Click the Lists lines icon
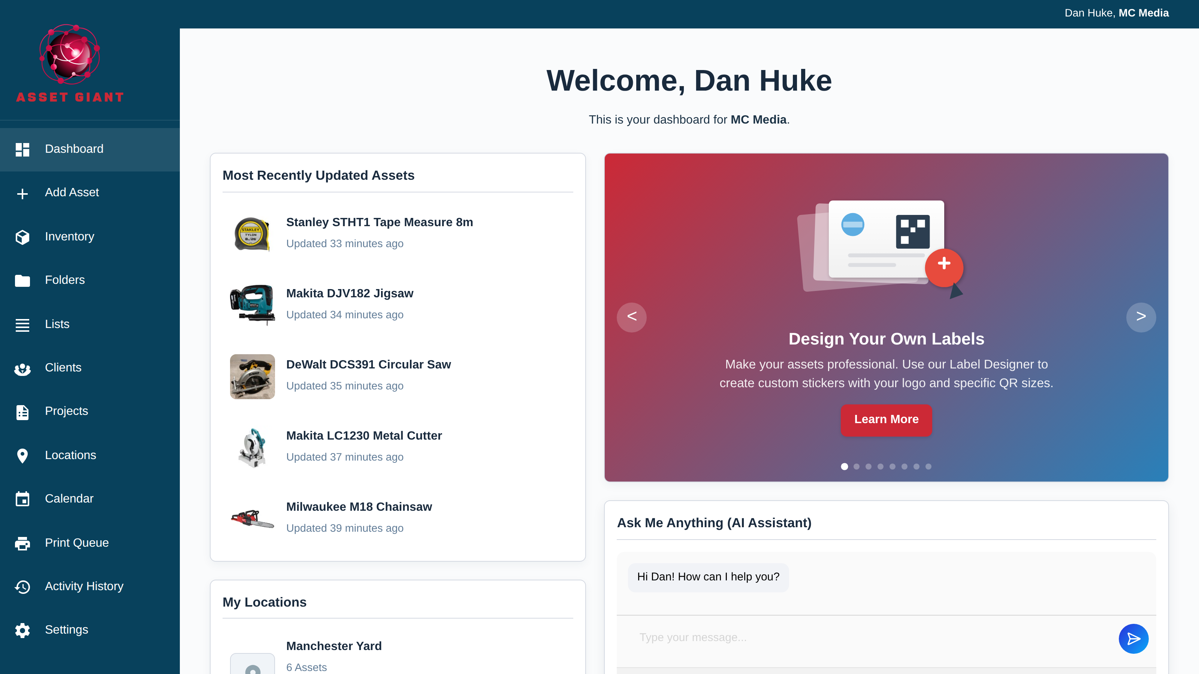This screenshot has width=1199, height=674. [22, 325]
